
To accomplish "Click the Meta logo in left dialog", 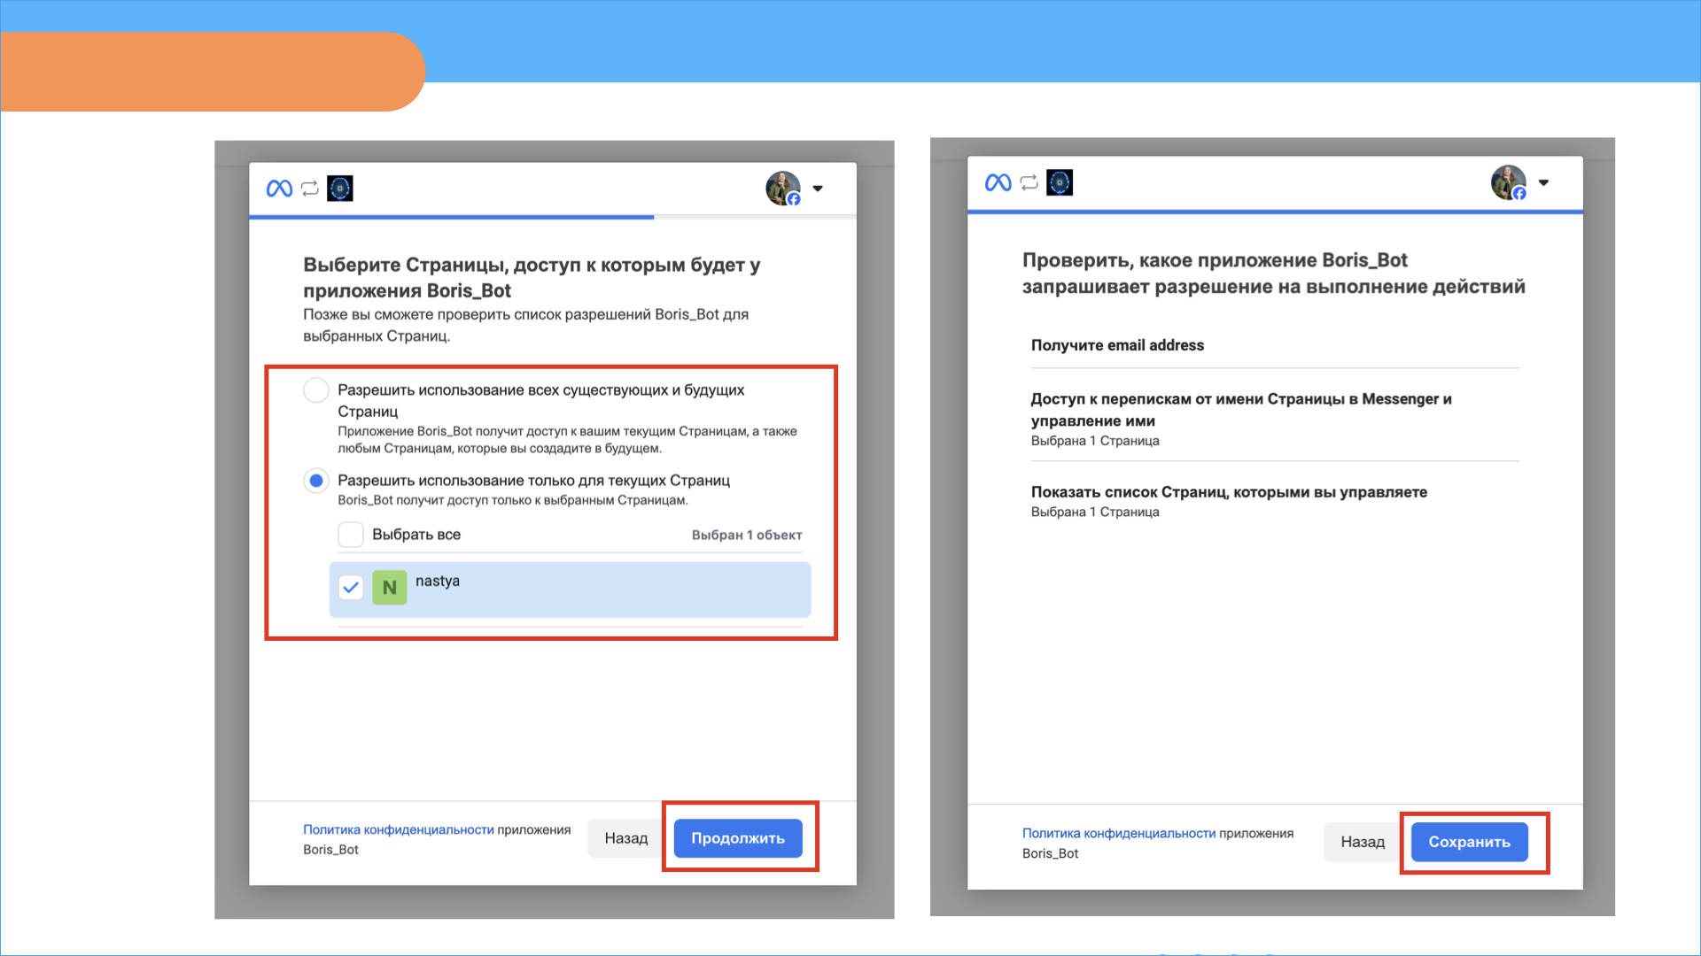I will tap(279, 189).
